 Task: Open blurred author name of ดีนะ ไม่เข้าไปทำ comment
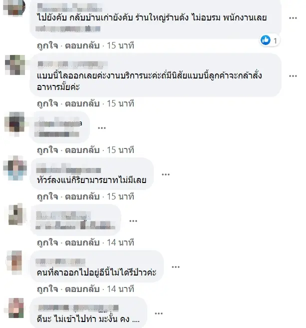click(78, 307)
